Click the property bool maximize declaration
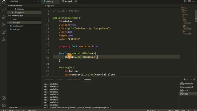This screenshot has height=111, width=197. tap(78, 46)
